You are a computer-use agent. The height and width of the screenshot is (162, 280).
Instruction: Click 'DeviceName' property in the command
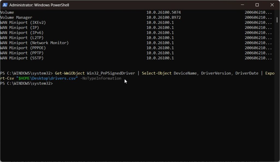coord(185,73)
